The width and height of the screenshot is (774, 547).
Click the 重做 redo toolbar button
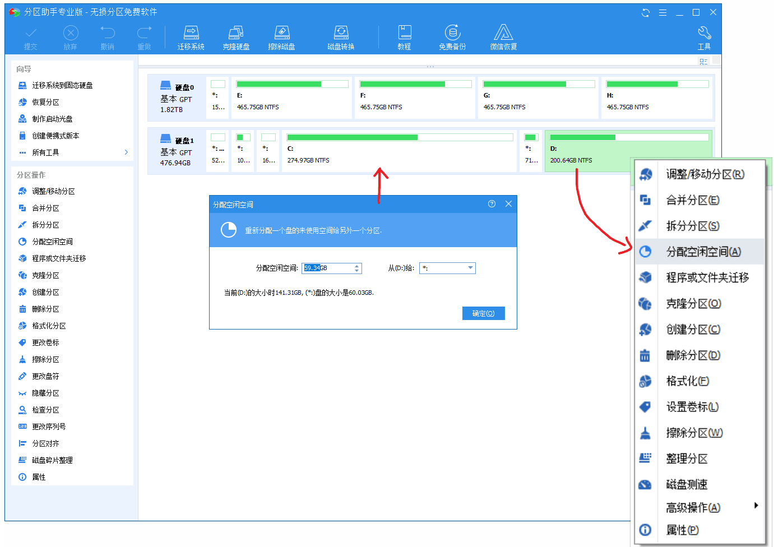tap(145, 38)
